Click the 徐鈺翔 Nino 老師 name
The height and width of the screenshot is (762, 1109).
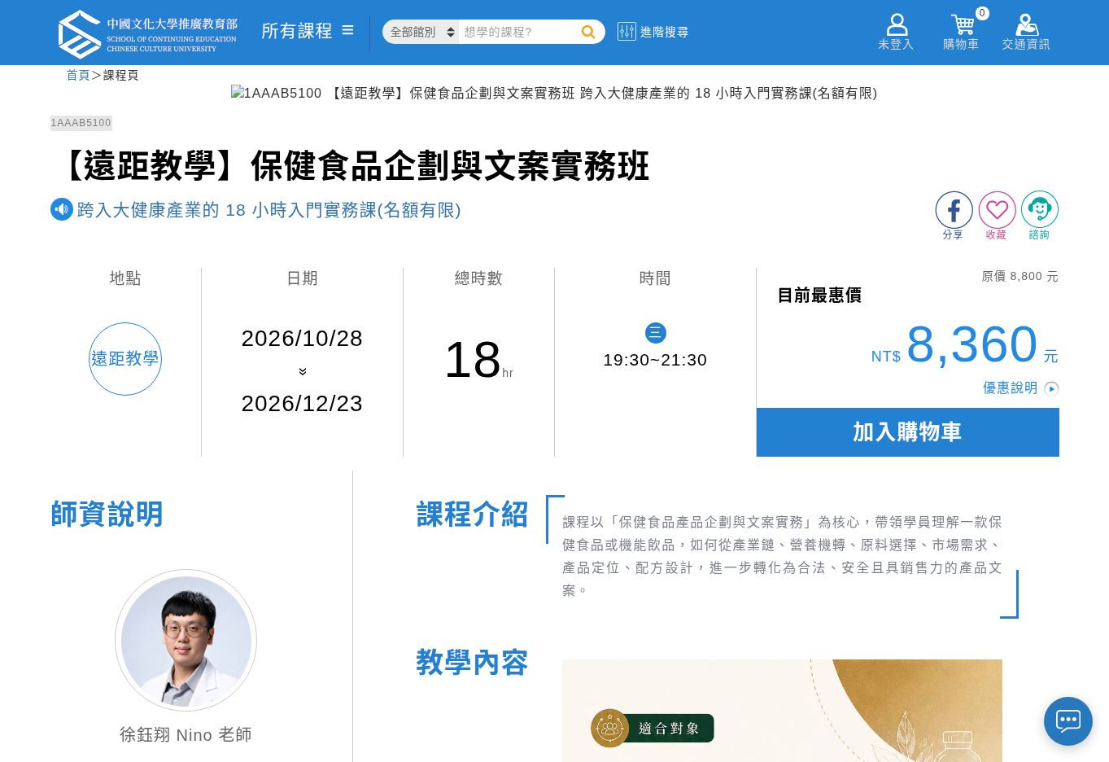click(186, 735)
